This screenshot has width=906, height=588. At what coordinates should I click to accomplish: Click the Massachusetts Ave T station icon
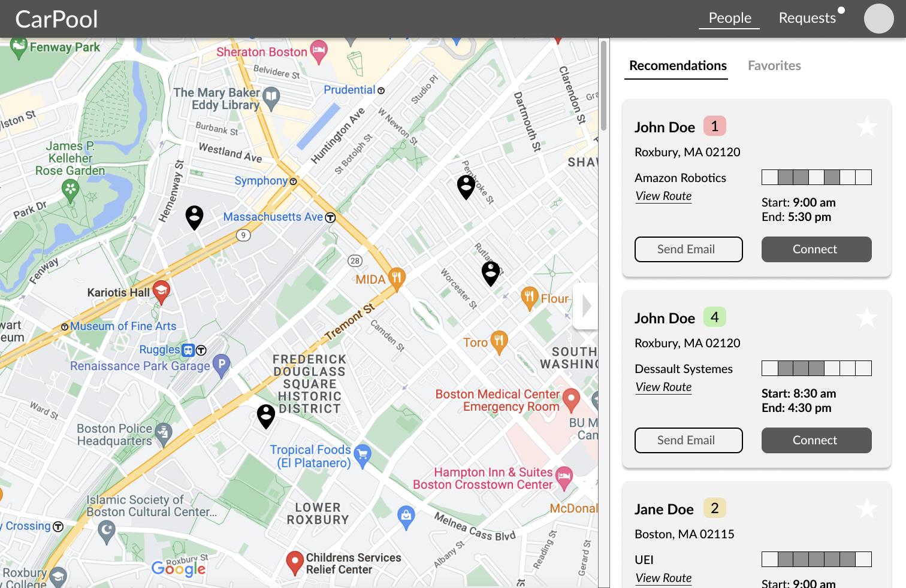(330, 218)
